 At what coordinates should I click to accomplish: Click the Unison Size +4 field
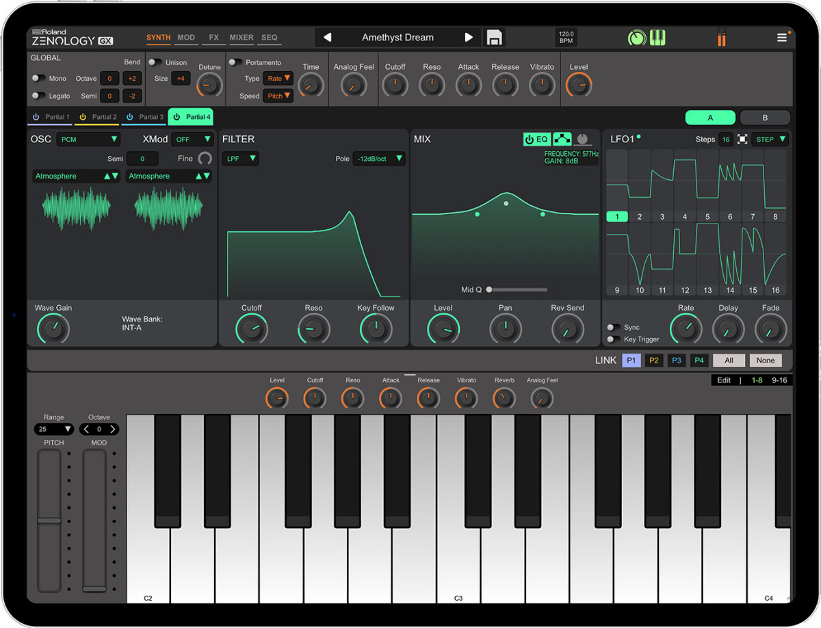click(181, 79)
